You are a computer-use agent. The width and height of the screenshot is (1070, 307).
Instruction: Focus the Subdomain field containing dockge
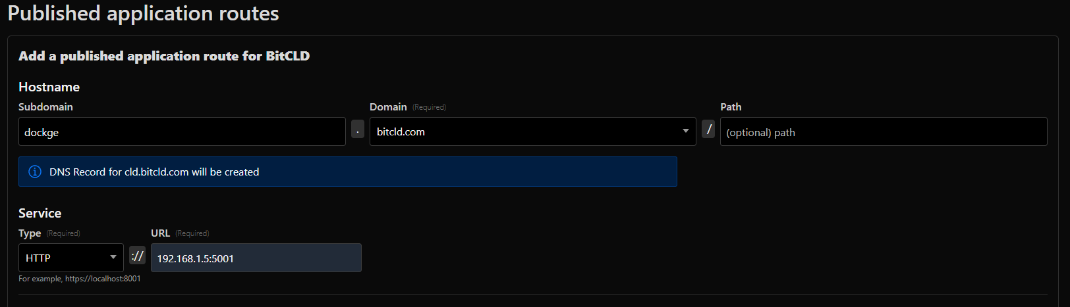pyautogui.click(x=182, y=131)
